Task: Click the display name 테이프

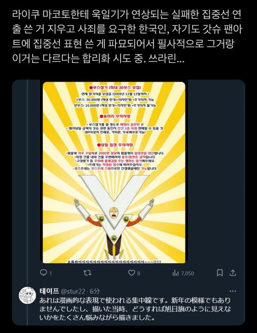Action: pos(49,291)
